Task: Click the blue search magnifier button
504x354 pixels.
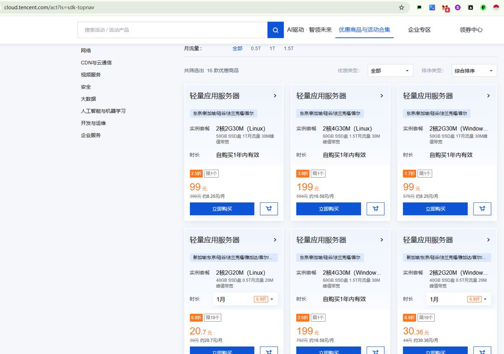Action: point(276,30)
